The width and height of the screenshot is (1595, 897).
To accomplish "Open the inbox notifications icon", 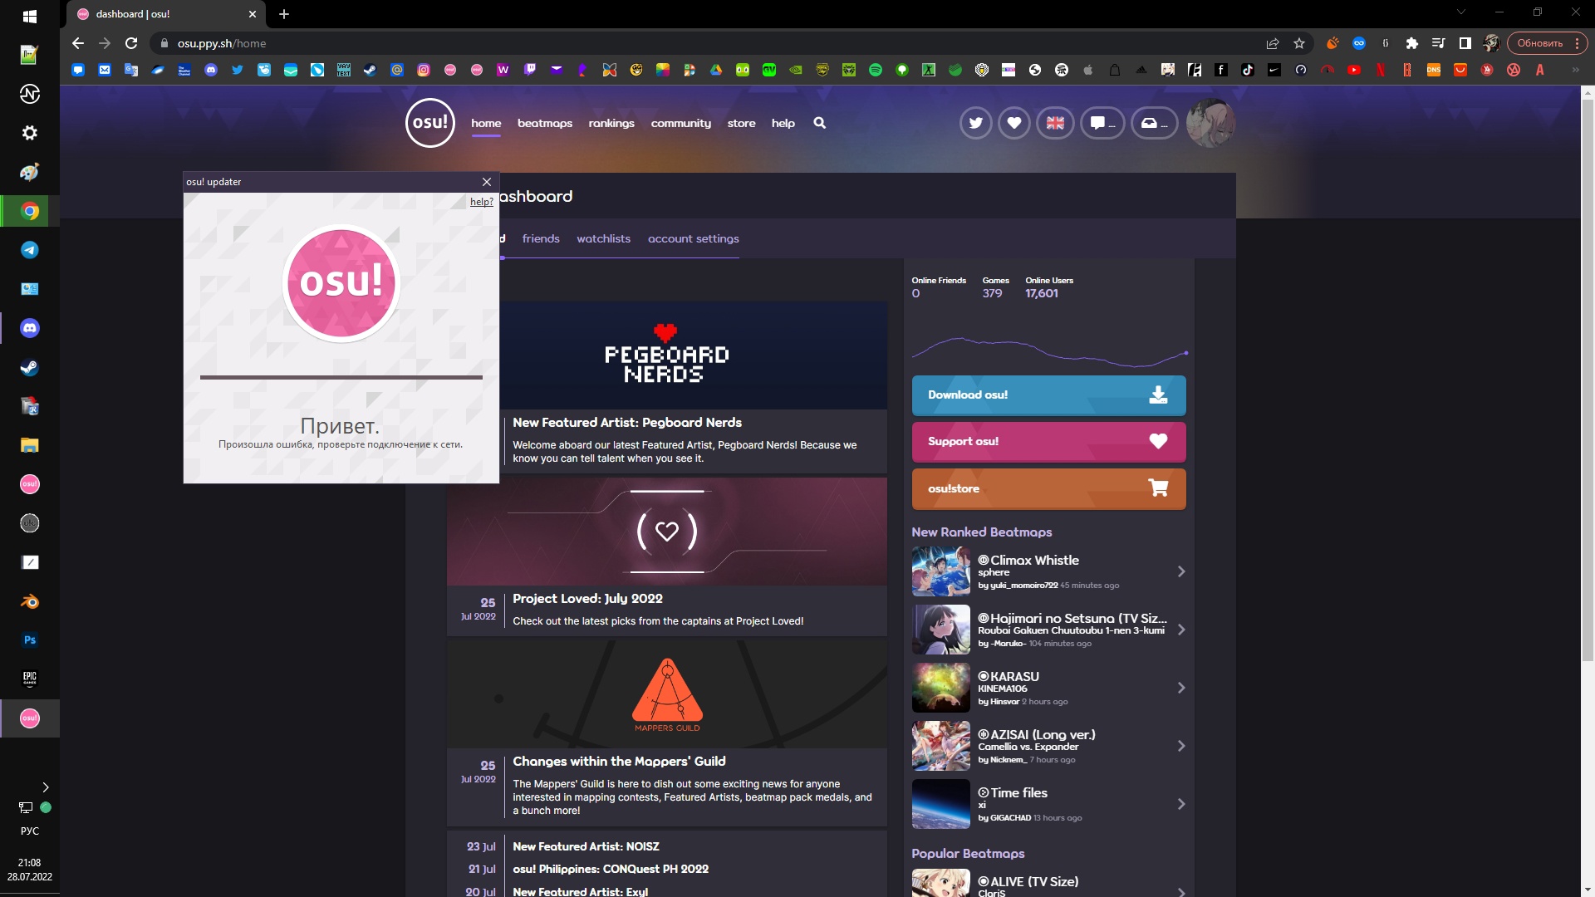I will pos(1155,123).
